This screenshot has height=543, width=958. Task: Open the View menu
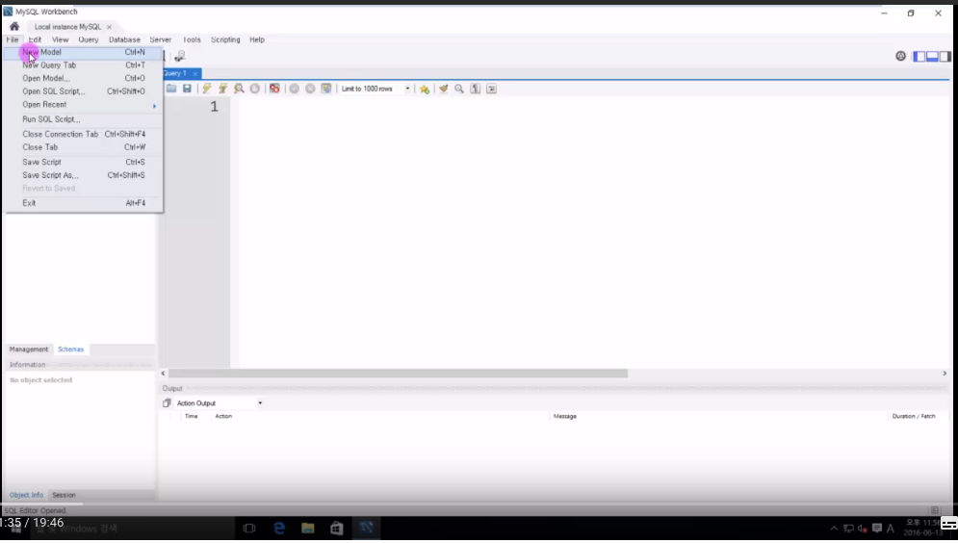point(60,39)
